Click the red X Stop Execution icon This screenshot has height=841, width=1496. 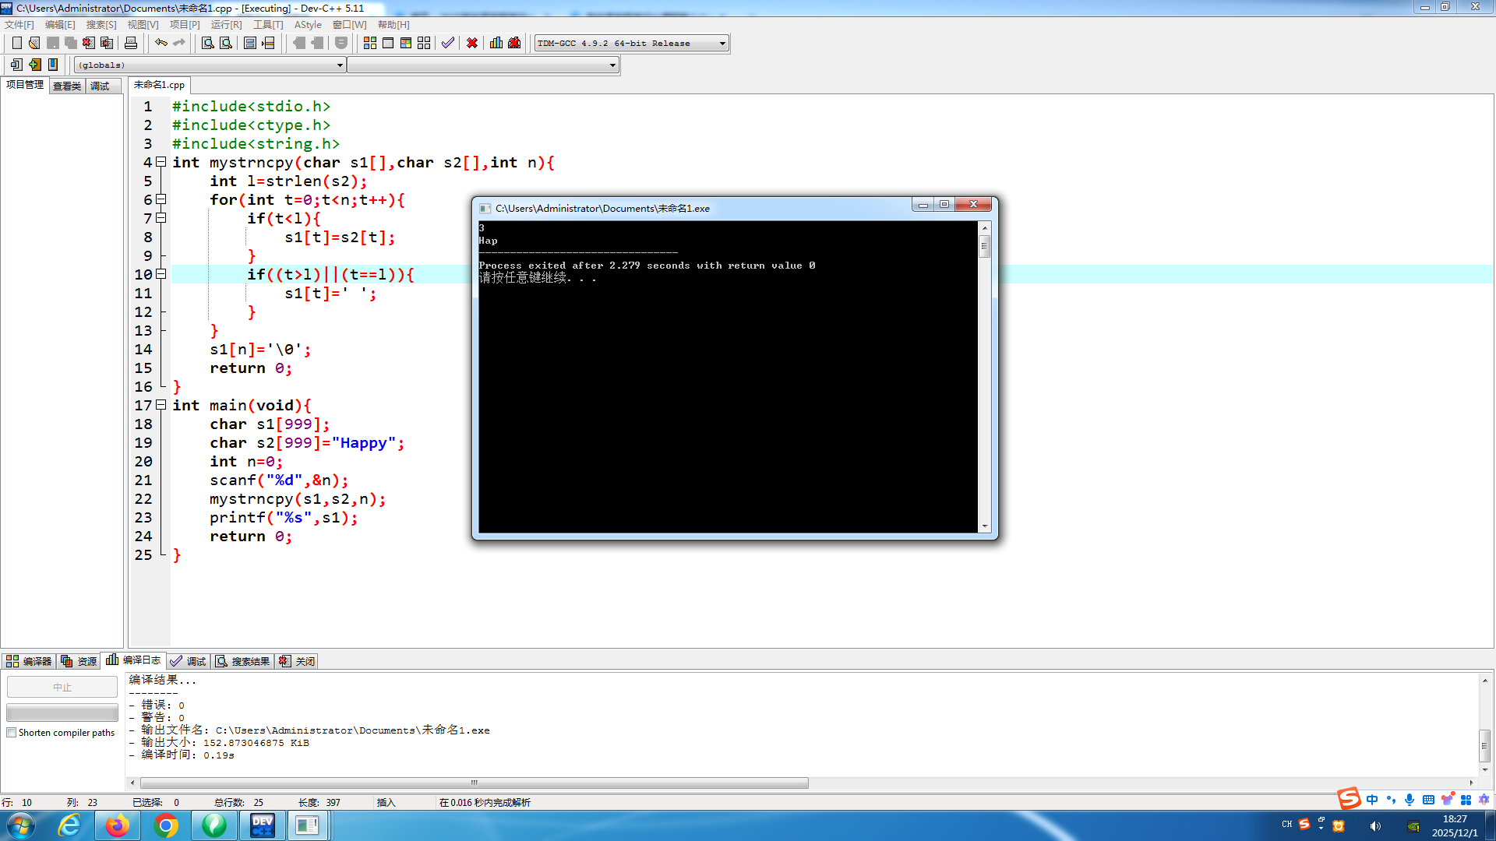click(472, 43)
